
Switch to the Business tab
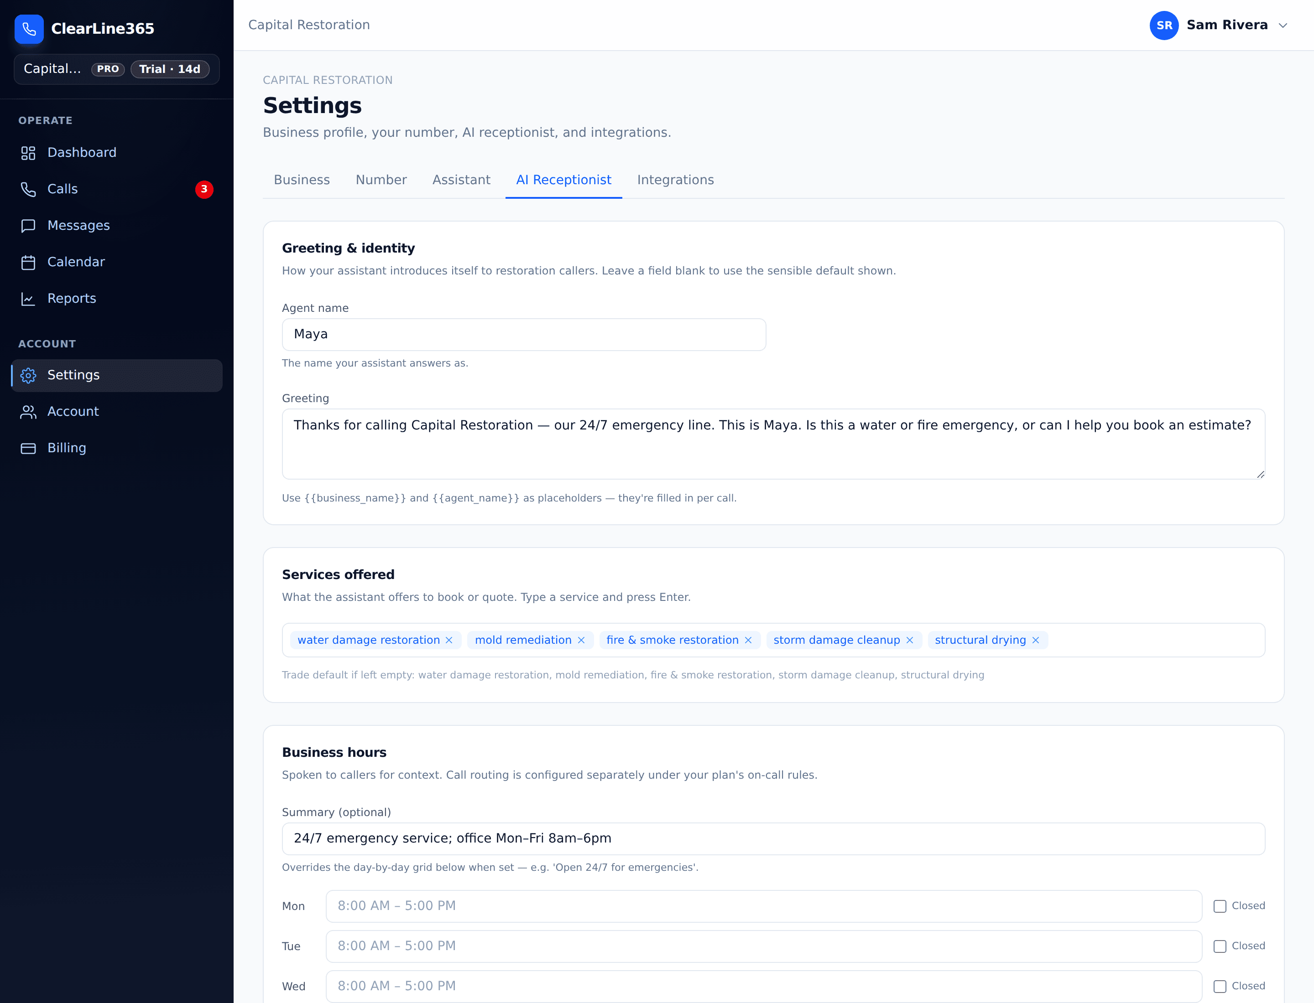pyautogui.click(x=302, y=180)
